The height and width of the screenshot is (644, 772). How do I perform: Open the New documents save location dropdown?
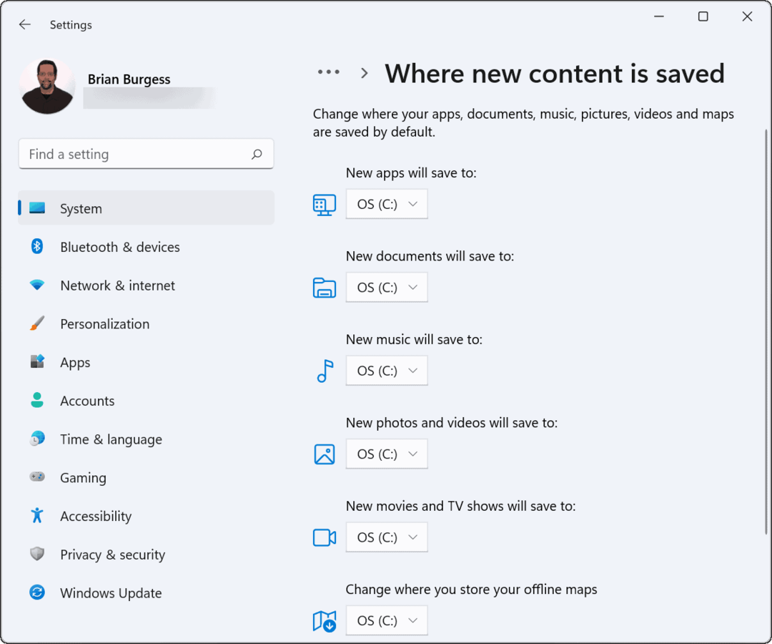pos(387,288)
